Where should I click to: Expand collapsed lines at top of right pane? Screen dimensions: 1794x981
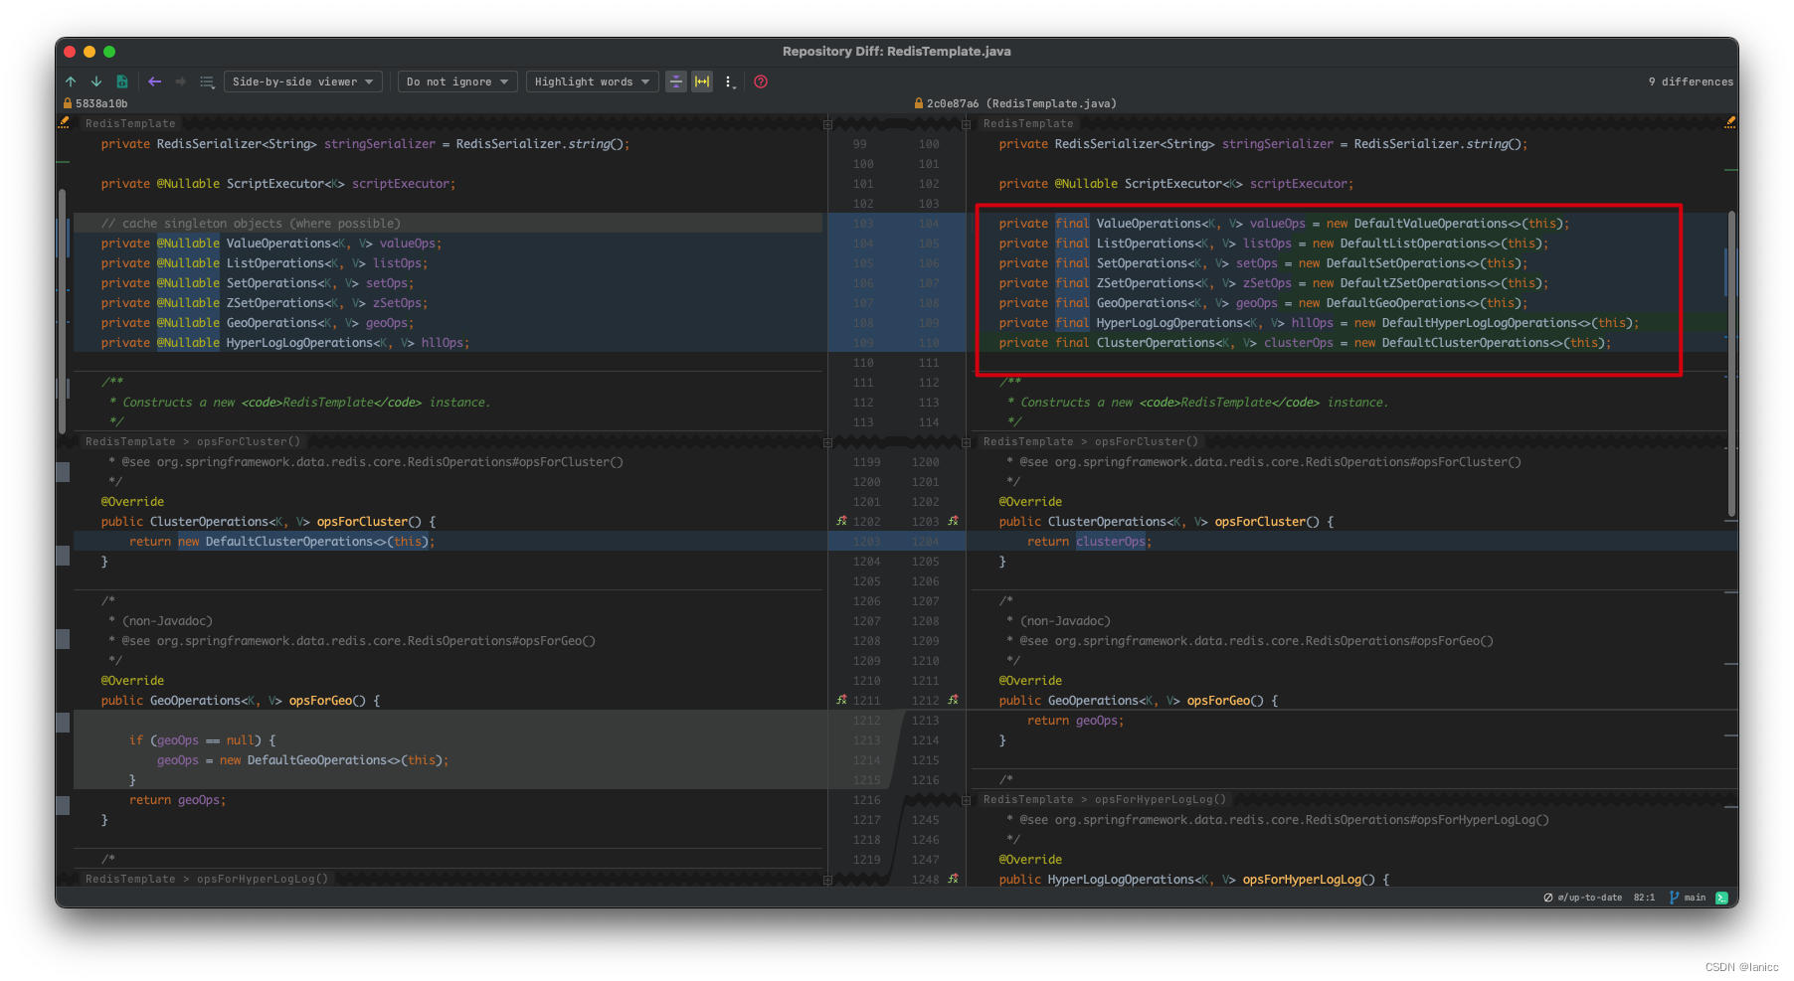(x=966, y=124)
